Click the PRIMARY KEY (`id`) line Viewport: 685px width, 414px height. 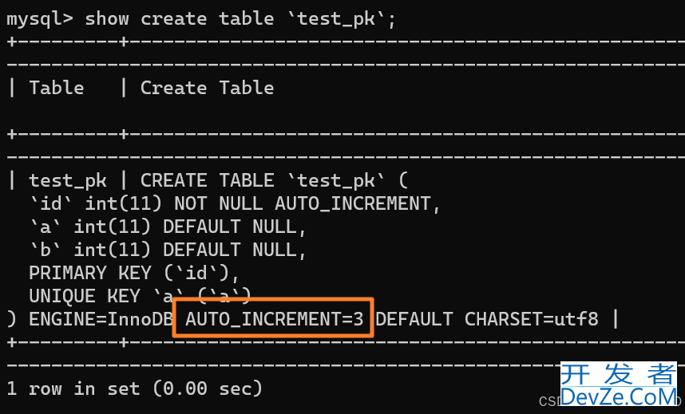pos(134,273)
